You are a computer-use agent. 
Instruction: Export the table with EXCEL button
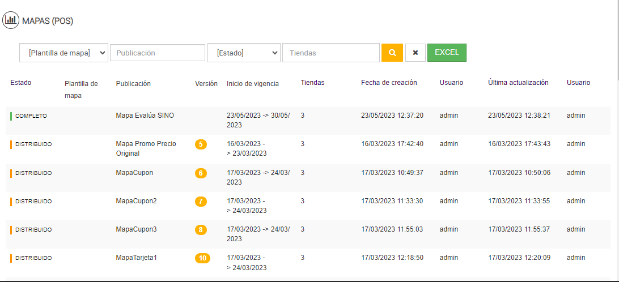click(x=447, y=52)
